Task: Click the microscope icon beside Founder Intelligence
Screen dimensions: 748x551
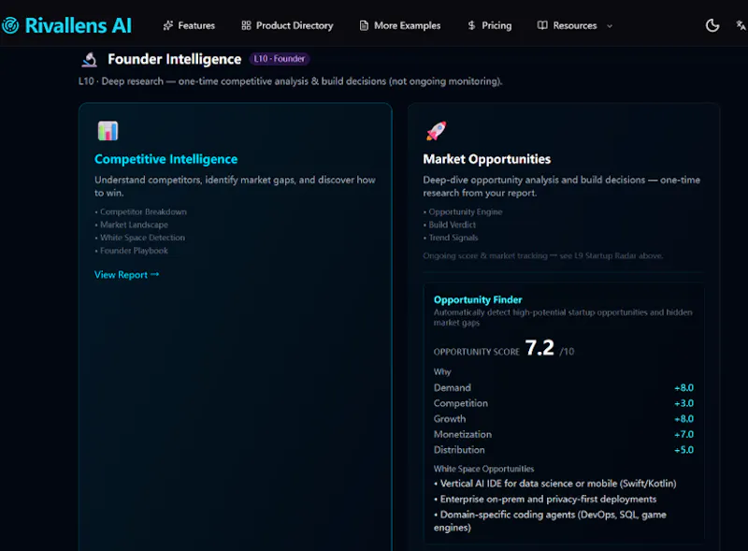Action: pos(90,59)
